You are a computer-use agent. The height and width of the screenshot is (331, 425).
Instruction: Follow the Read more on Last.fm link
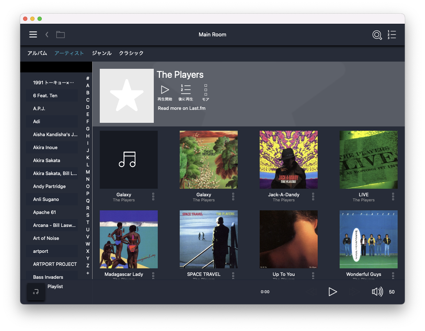pyautogui.click(x=182, y=108)
